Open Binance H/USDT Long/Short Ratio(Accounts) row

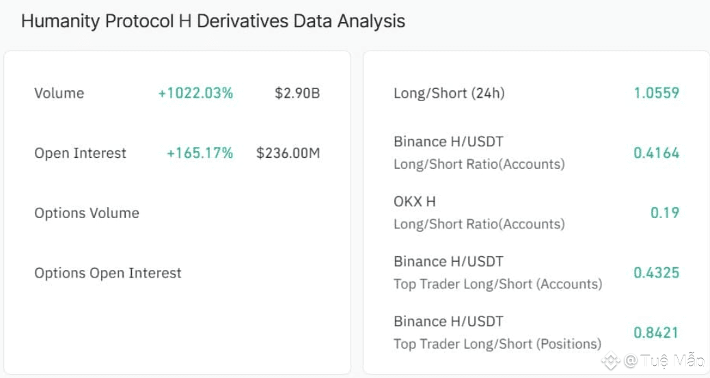(479, 152)
